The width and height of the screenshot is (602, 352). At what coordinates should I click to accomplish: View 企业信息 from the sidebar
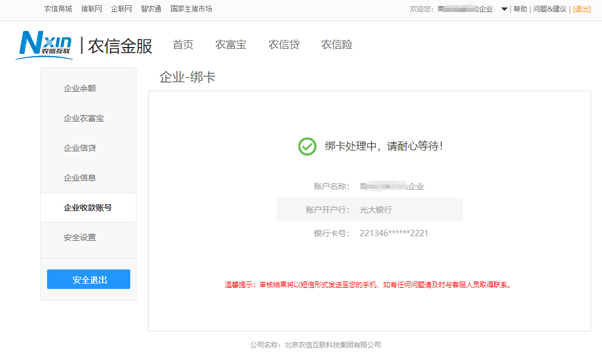pyautogui.click(x=80, y=178)
